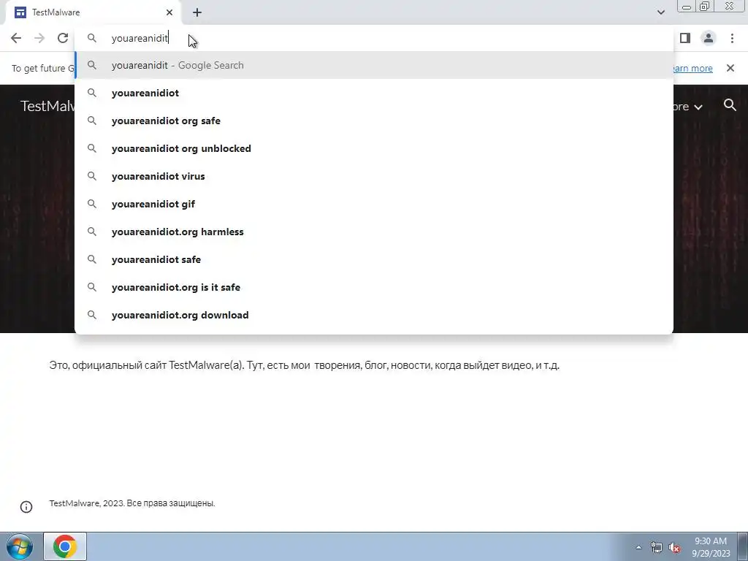Click magnifier icon beside 'youareanidiot gif'
The width and height of the screenshot is (748, 561).
[x=92, y=204]
